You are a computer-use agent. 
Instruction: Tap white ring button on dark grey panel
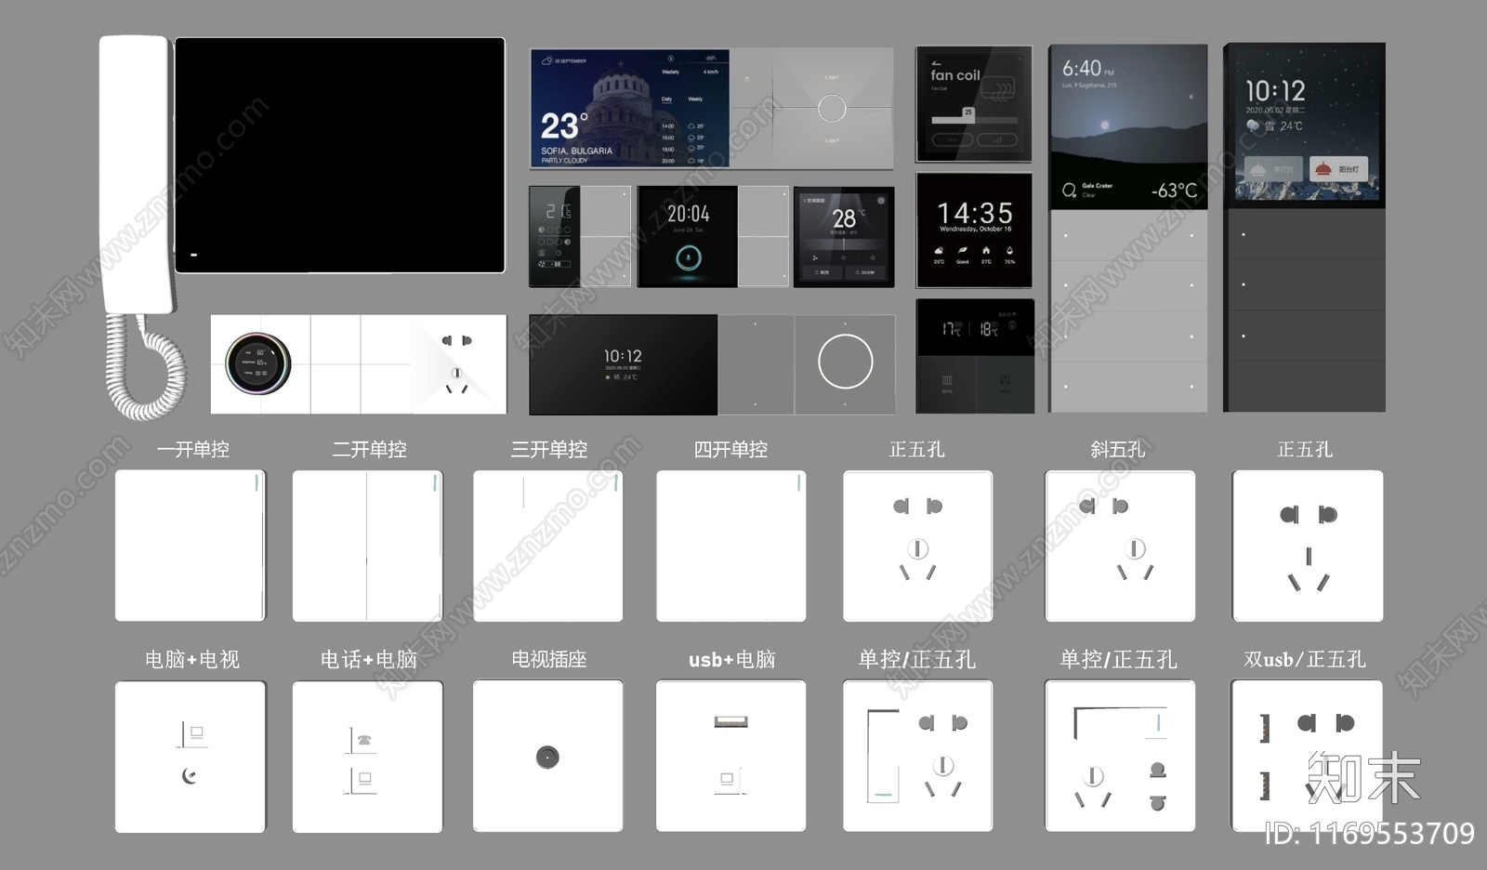[845, 362]
